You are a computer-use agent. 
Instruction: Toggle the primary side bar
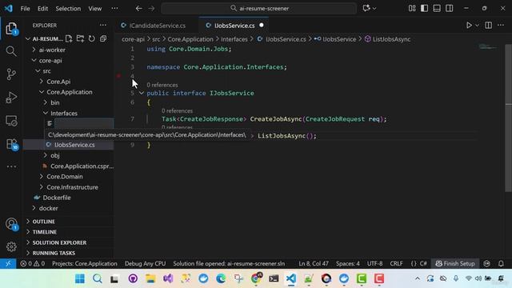(424, 8)
